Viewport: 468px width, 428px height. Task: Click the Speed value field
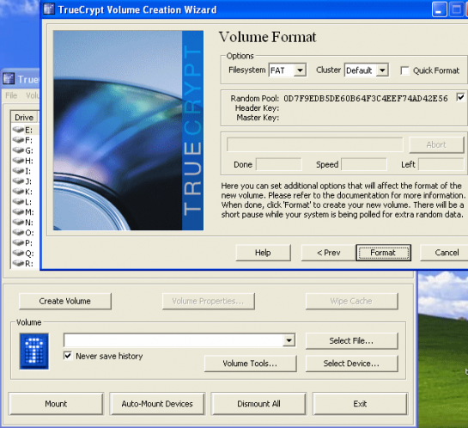364,164
